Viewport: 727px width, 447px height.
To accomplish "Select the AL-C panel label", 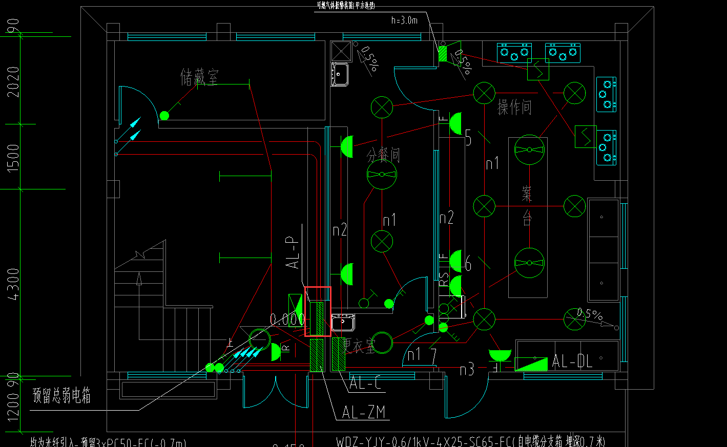I will 366,382.
